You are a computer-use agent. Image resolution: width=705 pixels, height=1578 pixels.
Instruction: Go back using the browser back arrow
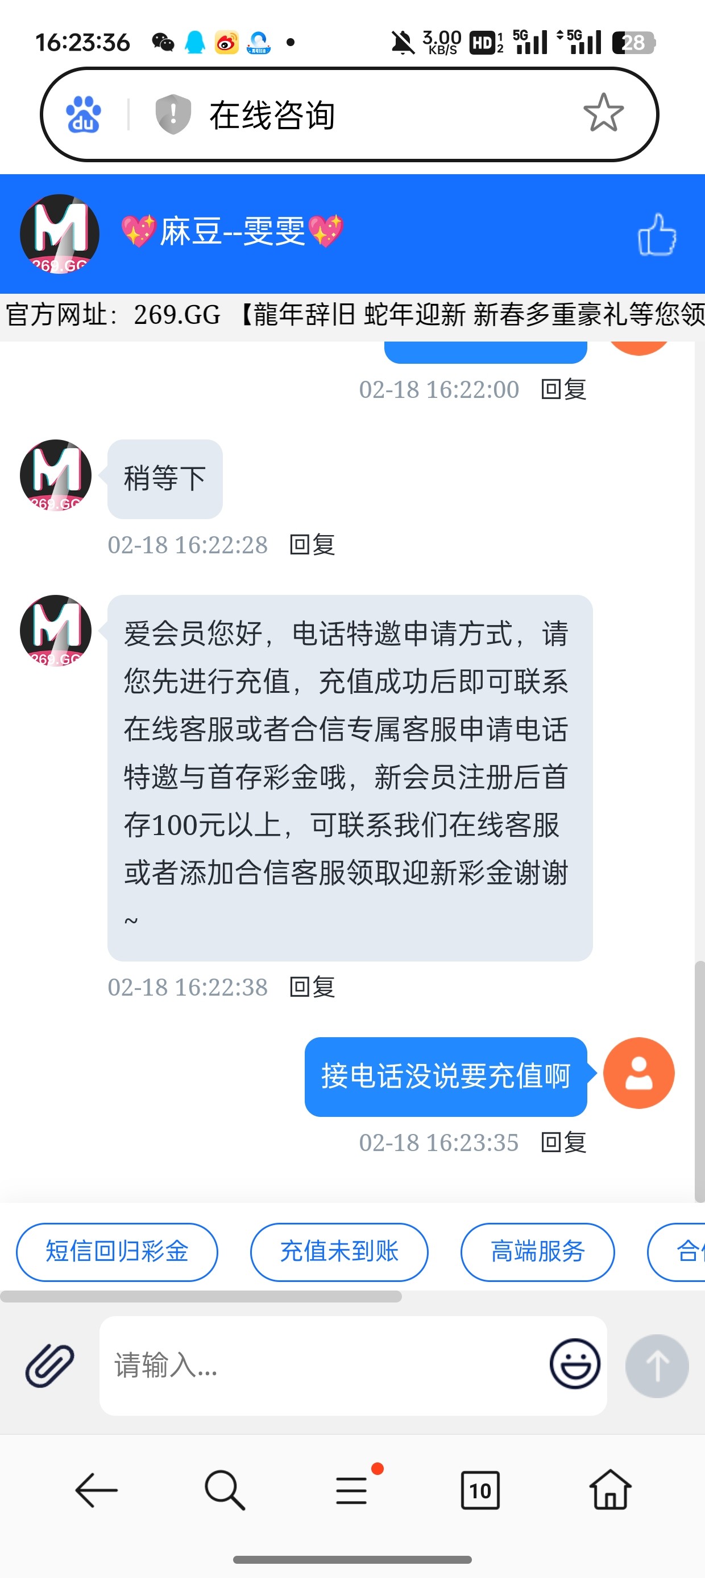click(96, 1490)
